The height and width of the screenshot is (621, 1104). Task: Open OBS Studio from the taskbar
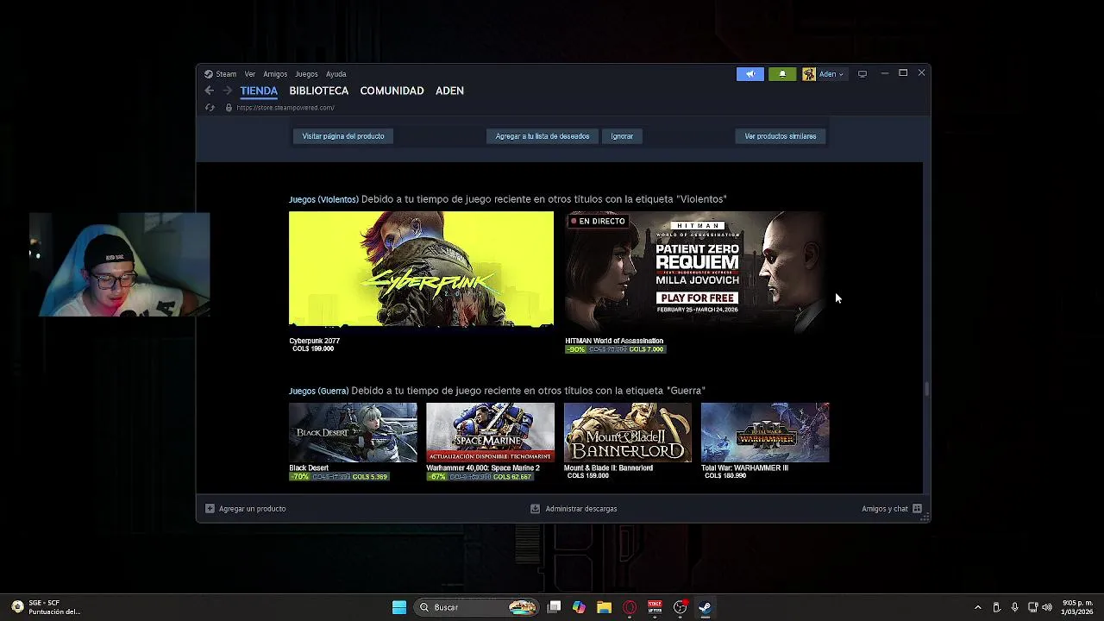(680, 607)
